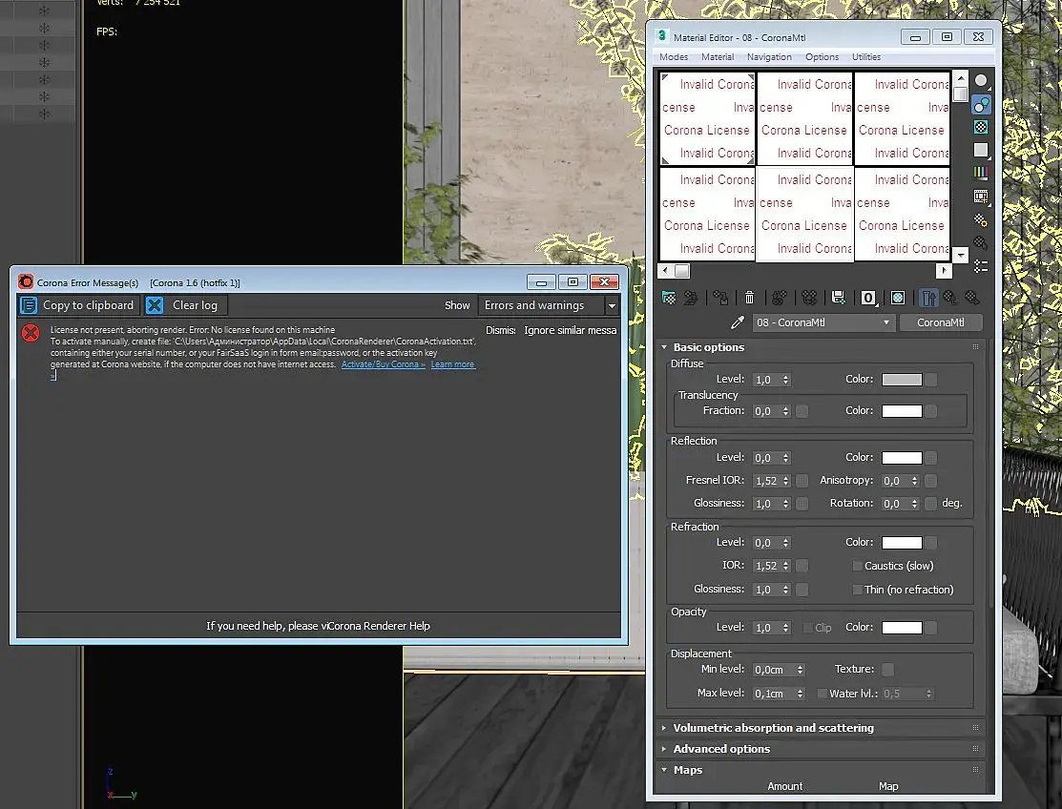Click Go Forward to Sibling icon
Viewport: 1062px width, 809px height.
pyautogui.click(x=972, y=298)
